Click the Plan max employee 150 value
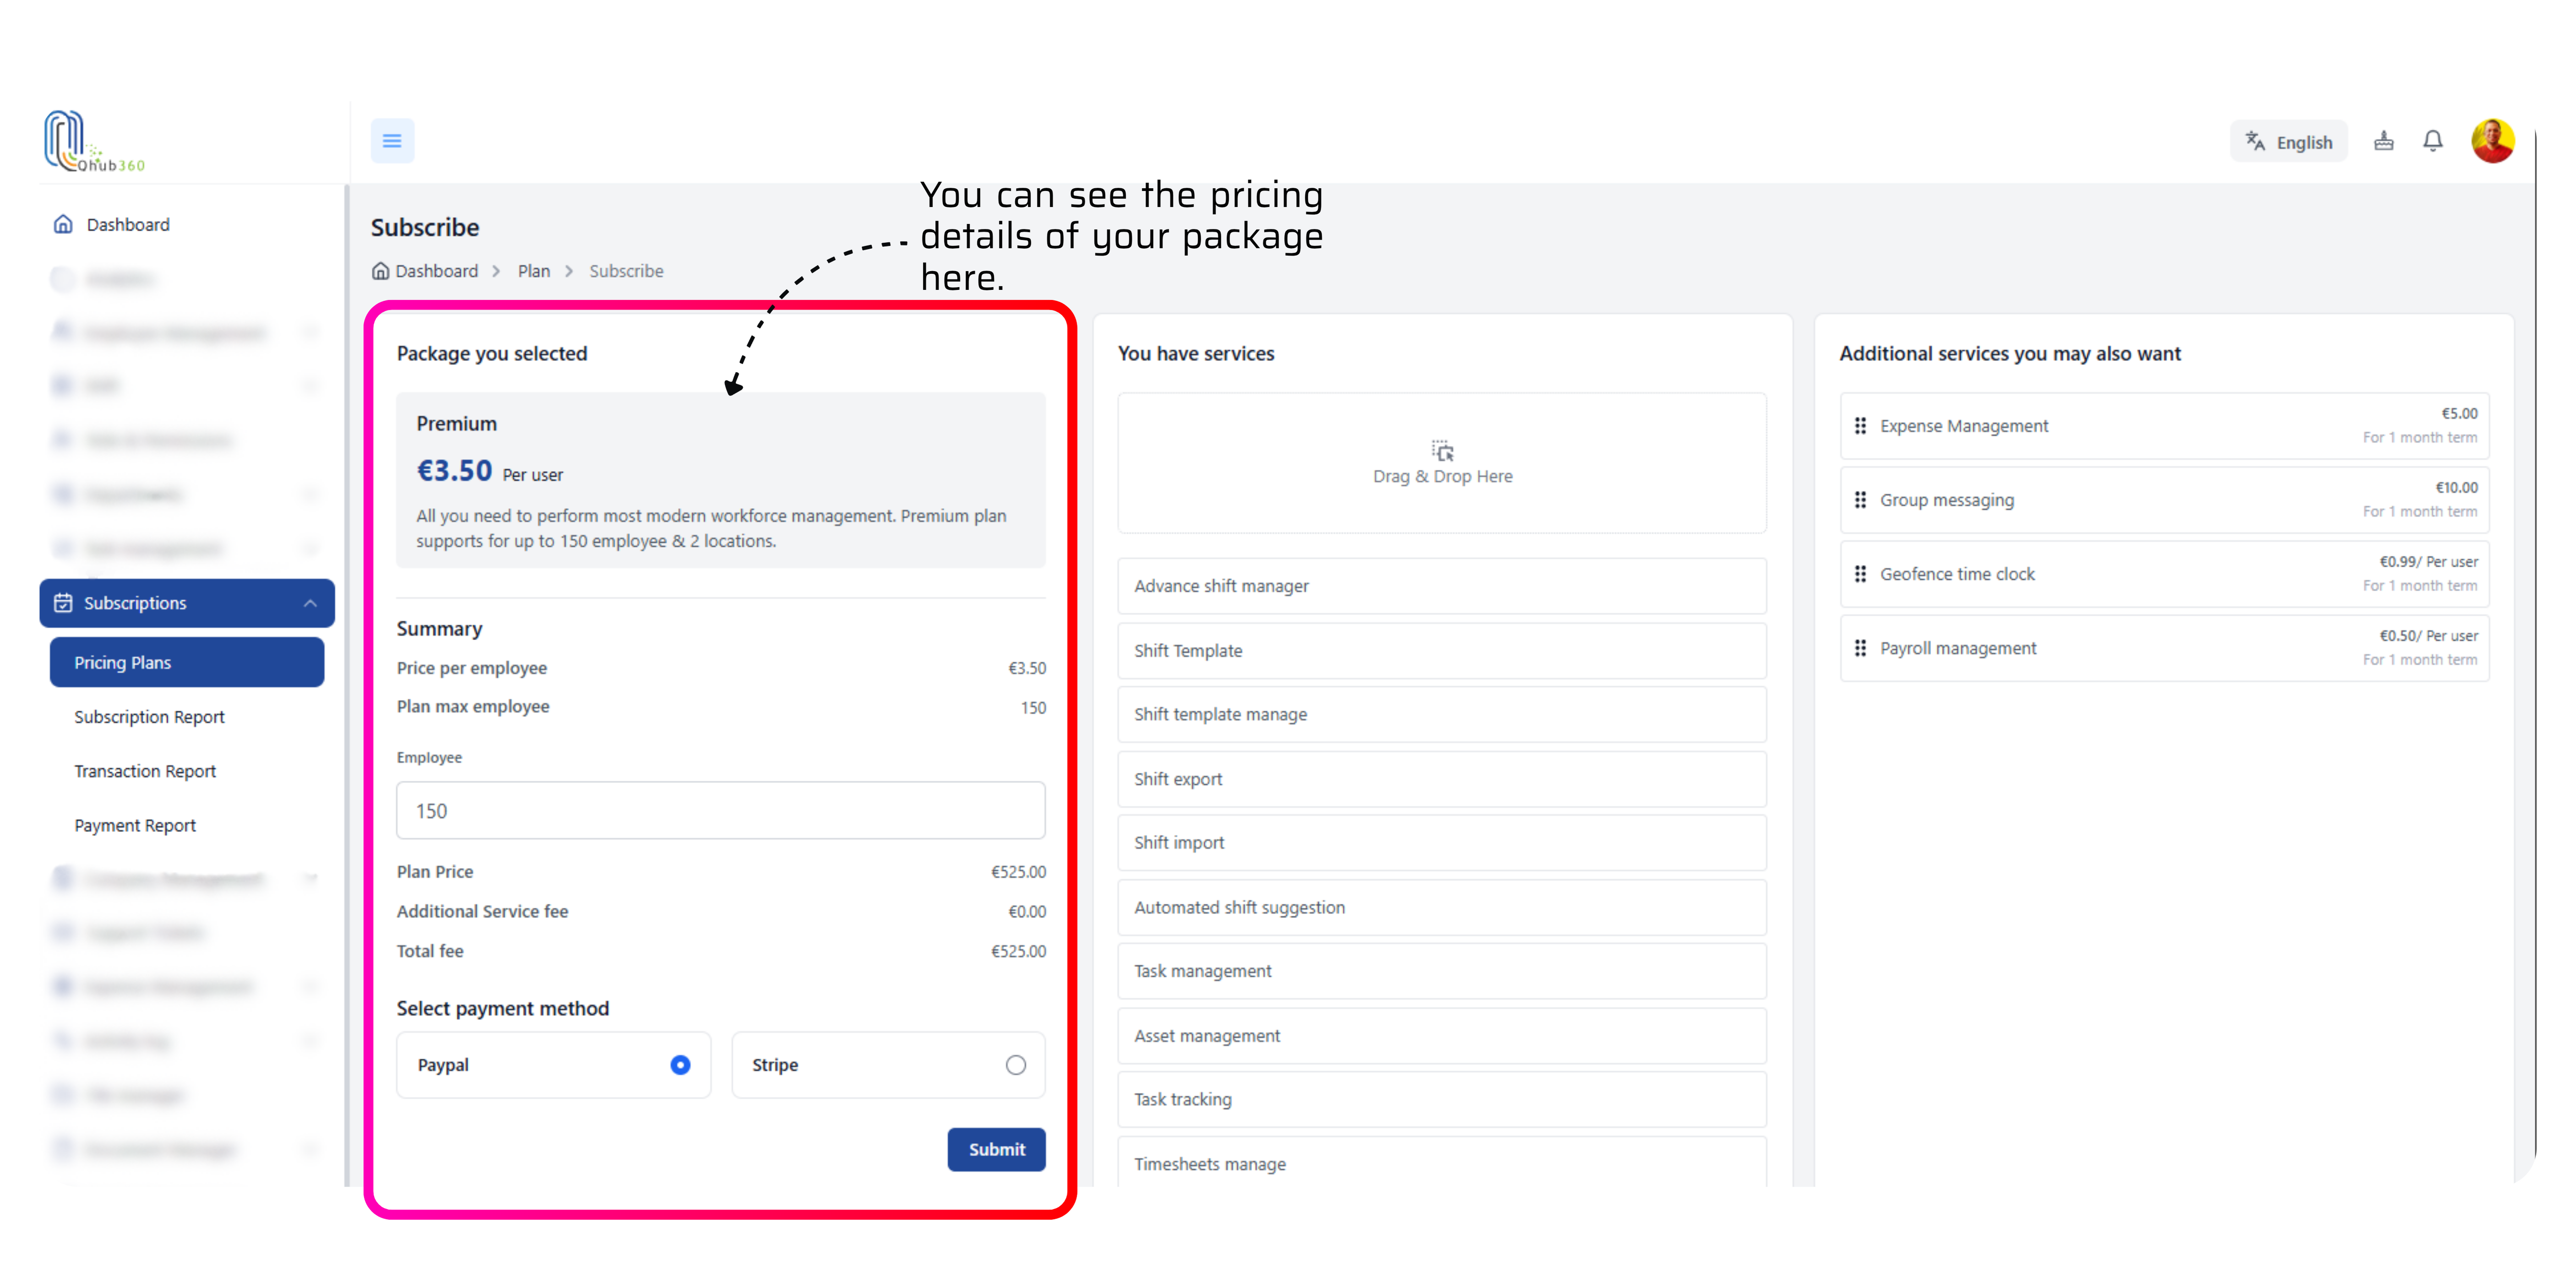The width and height of the screenshot is (2576, 1288). pyautogui.click(x=1033, y=708)
